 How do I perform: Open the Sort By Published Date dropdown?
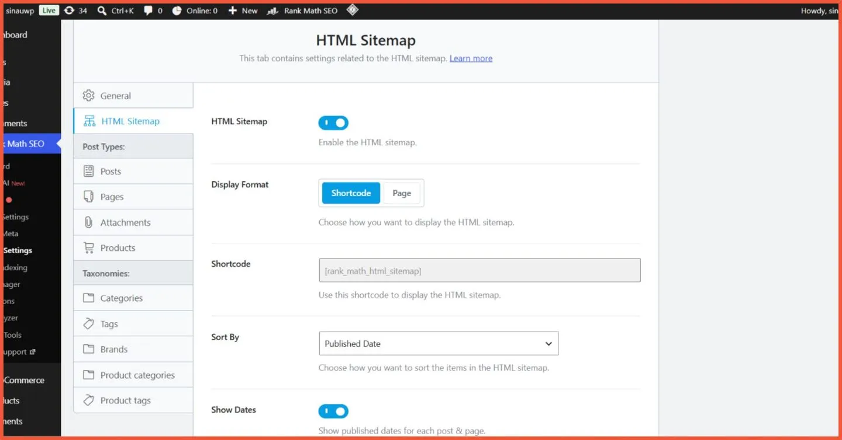pos(439,343)
